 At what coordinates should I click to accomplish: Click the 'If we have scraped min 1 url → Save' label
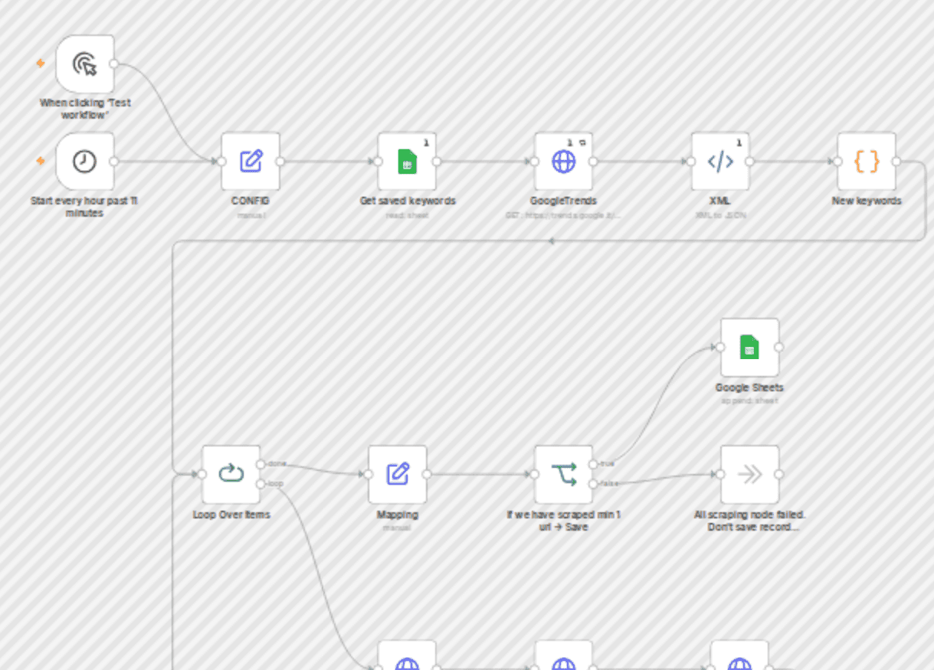coord(564,520)
